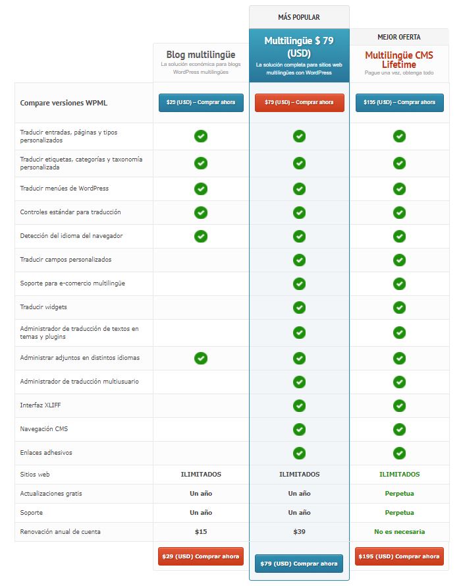Viewport: 463px width, 586px height.
Task: Select the Multilingüe $ 79 (USD) header
Action: coord(299,47)
